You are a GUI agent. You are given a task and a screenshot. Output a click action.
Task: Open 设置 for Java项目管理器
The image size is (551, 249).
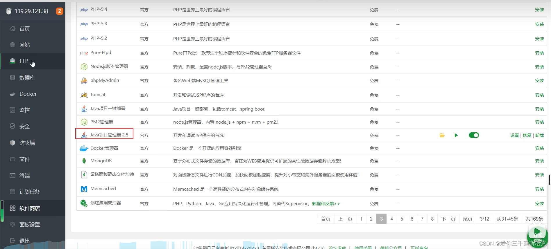point(514,135)
